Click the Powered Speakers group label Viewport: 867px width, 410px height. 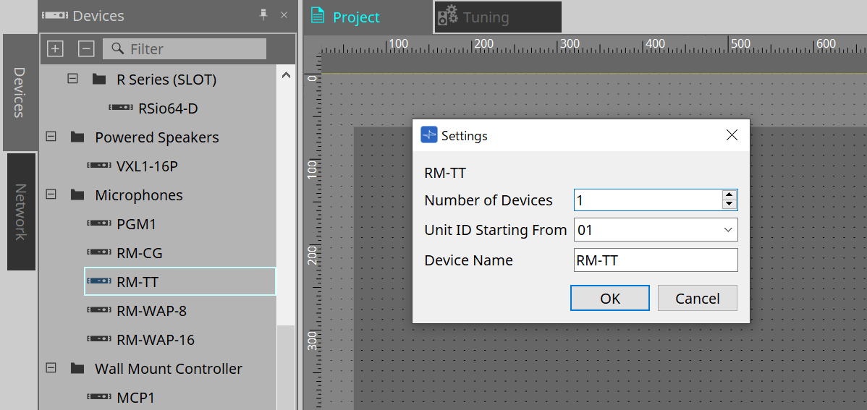[157, 137]
